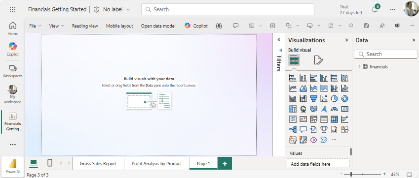The image size is (419, 178).
Task: Select the Clustered column chart visual
Action: [x=324, y=78]
